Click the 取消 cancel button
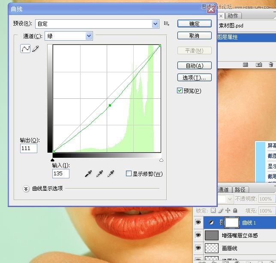This screenshot has width=276, height=263. tap(194, 35)
